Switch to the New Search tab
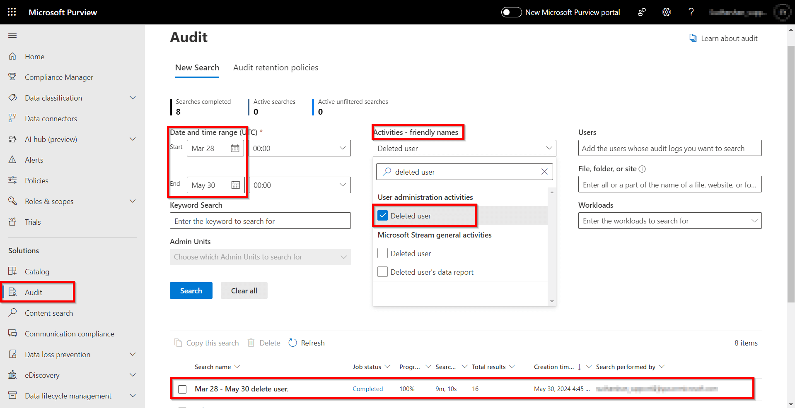The image size is (795, 408). point(197,67)
